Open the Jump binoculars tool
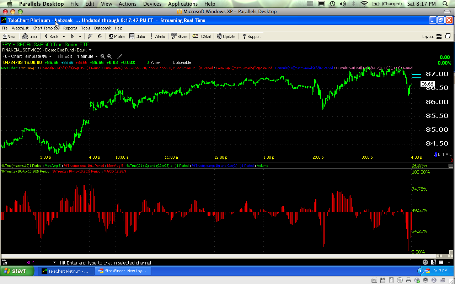 [30, 37]
